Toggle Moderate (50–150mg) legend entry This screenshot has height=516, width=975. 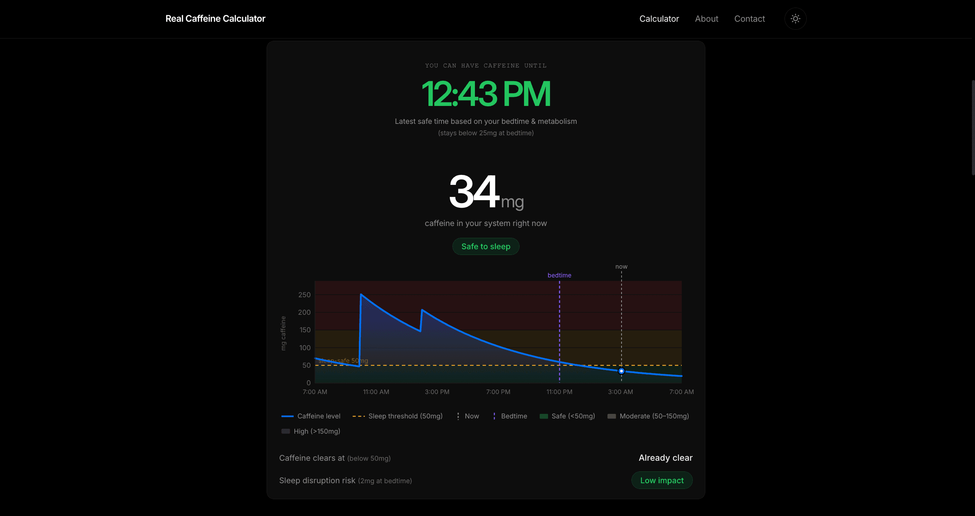648,416
